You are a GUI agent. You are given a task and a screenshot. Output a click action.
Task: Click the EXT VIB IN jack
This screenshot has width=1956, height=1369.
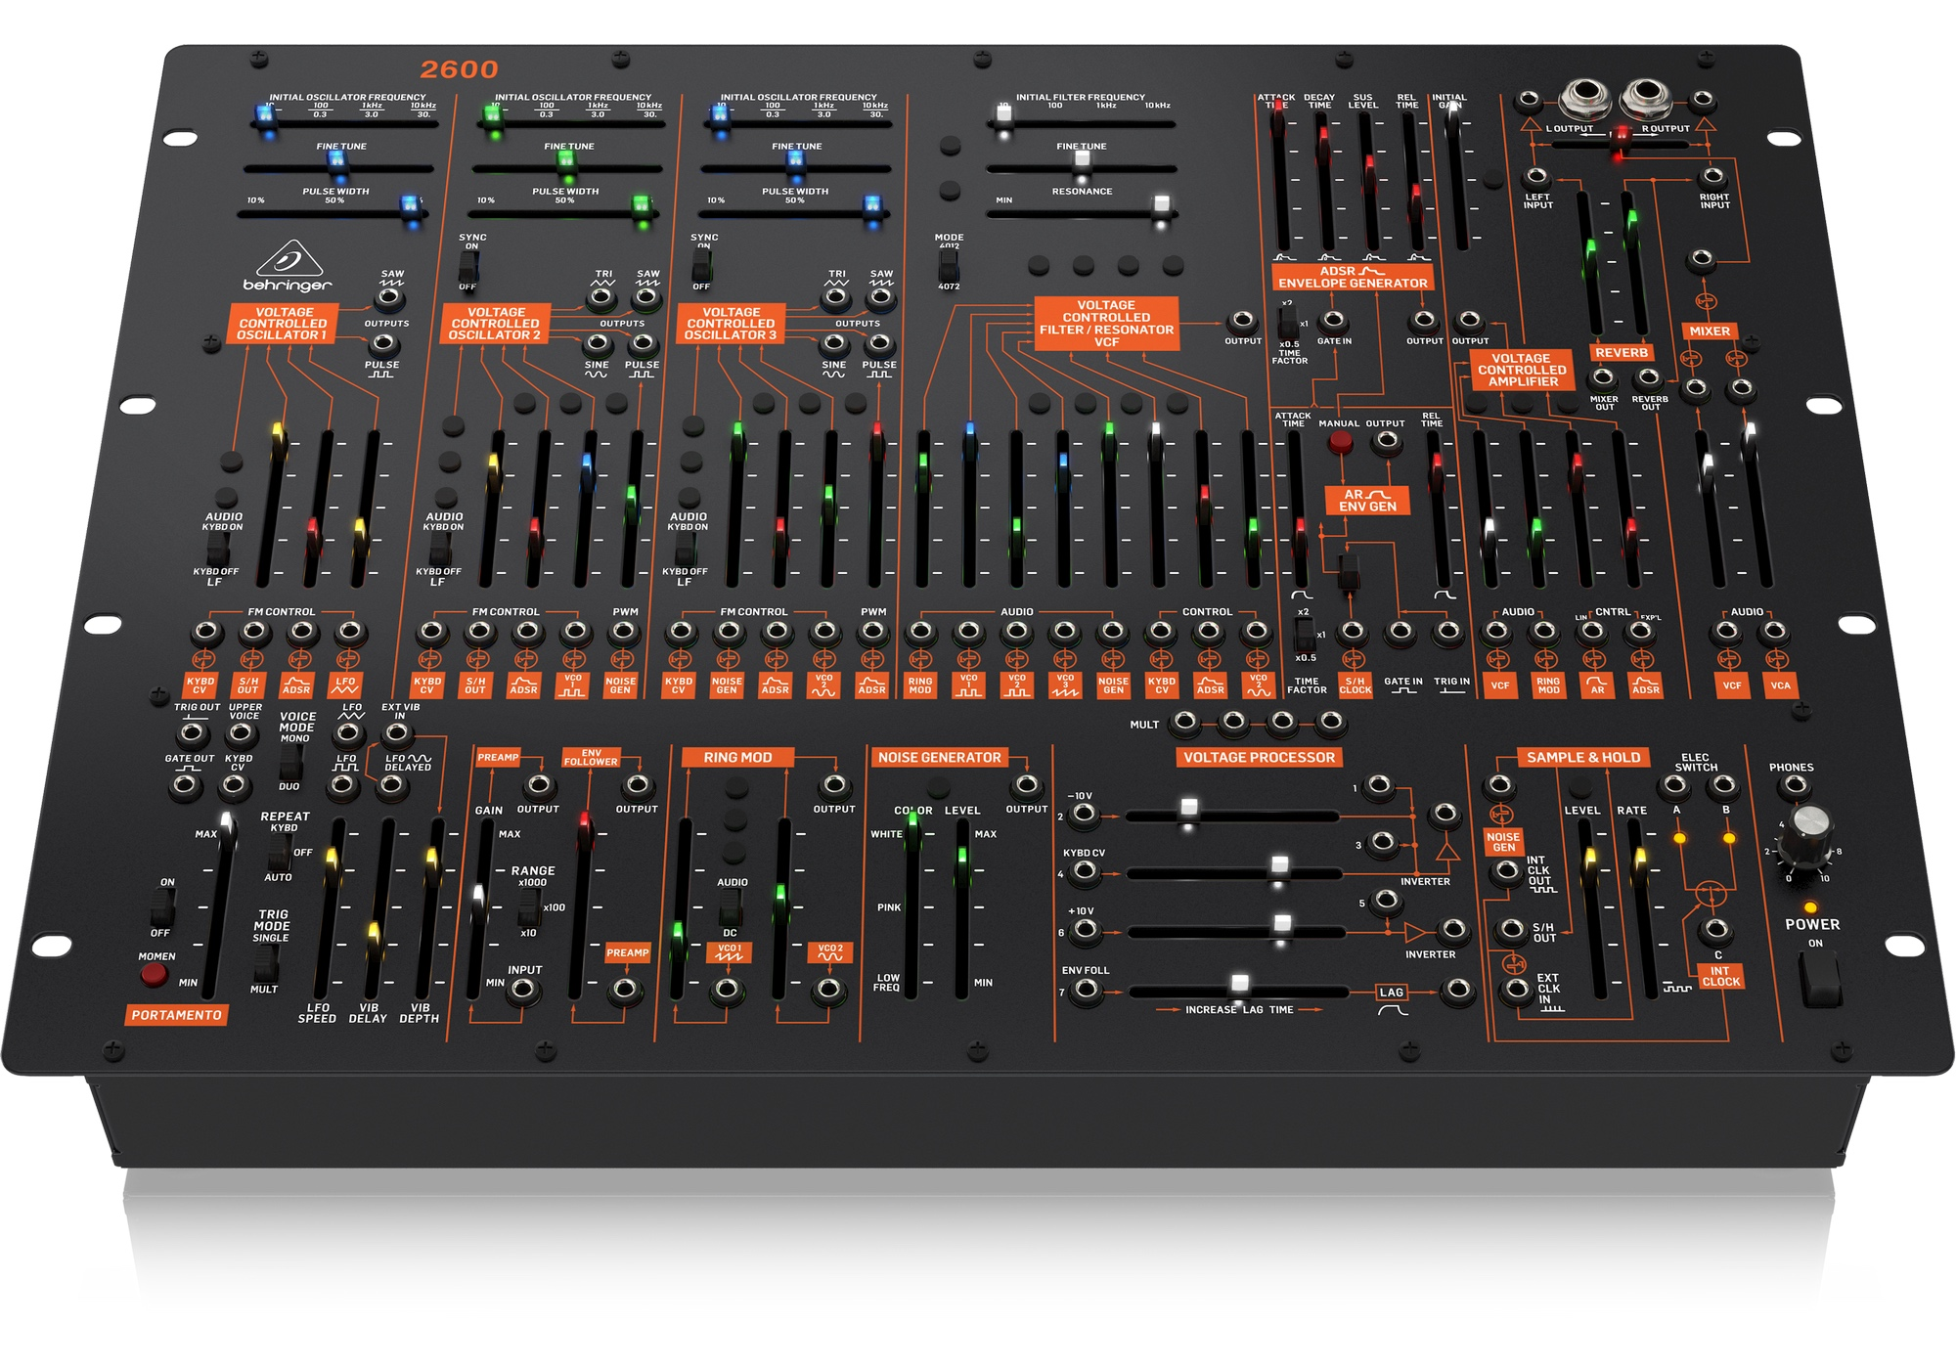pyautogui.click(x=396, y=735)
